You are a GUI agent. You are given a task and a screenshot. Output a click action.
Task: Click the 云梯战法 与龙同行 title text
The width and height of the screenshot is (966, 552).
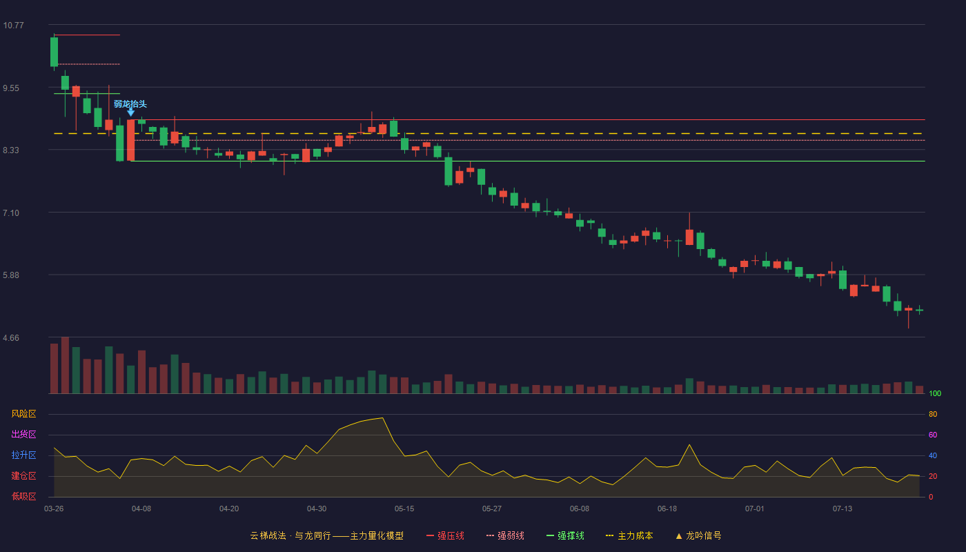290,535
